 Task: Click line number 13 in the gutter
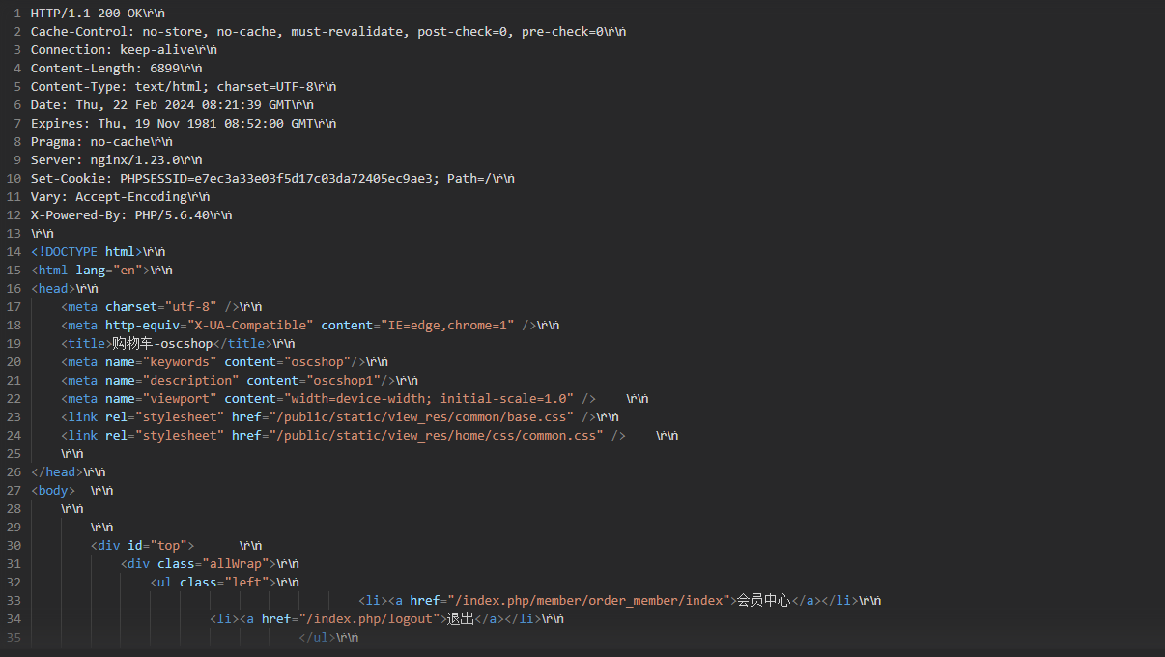pyautogui.click(x=14, y=234)
